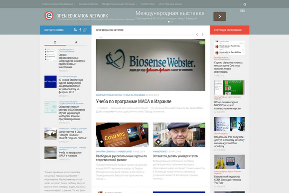Image resolution: width=289 pixels, height=193 pixels.
Task: Switch to the recent posts clock tab
Action: click(x=55, y=42)
